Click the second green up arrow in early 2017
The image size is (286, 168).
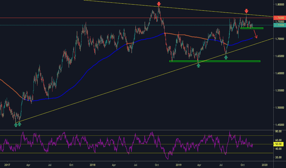click(x=20, y=124)
